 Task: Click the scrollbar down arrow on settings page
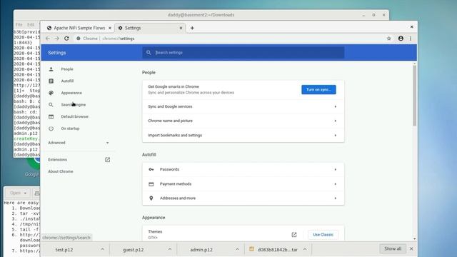(414, 238)
